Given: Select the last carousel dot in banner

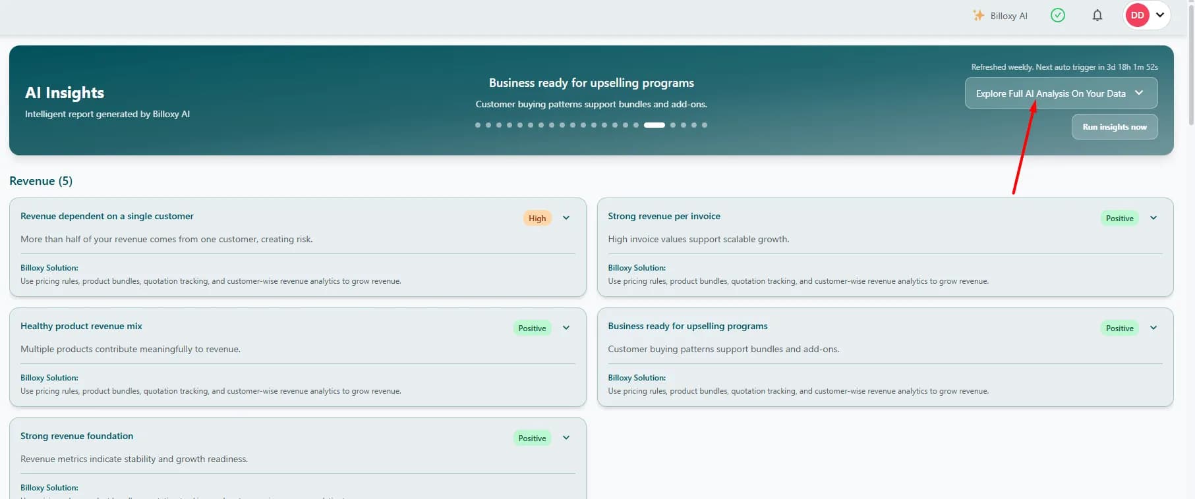Looking at the screenshot, I should click(705, 125).
